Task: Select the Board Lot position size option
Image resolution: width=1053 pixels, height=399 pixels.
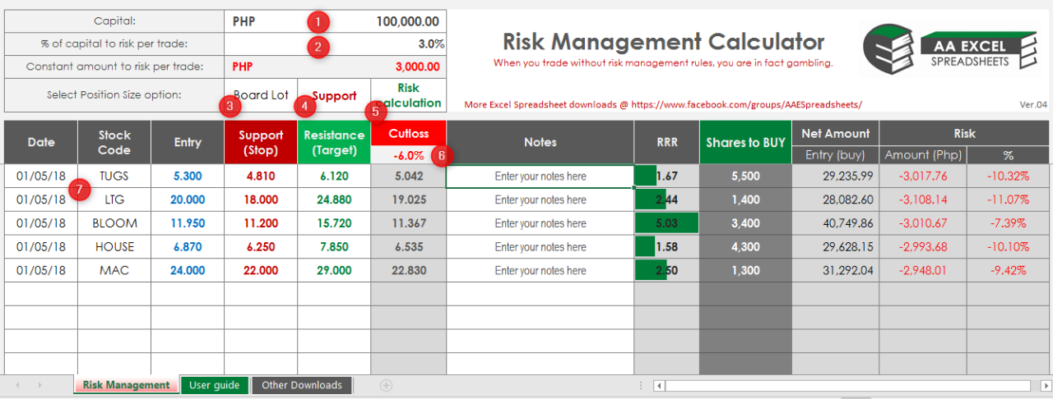Action: pos(261,95)
